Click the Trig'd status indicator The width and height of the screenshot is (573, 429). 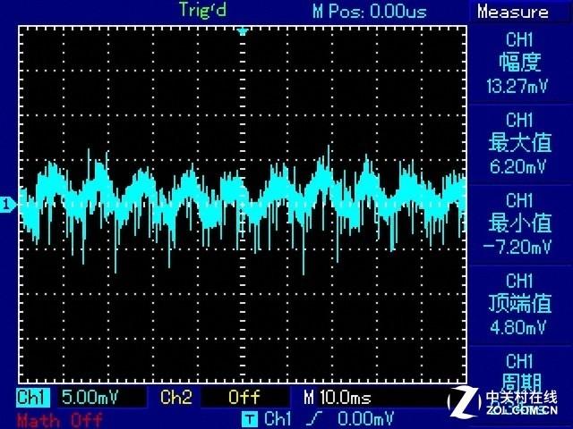pos(204,10)
